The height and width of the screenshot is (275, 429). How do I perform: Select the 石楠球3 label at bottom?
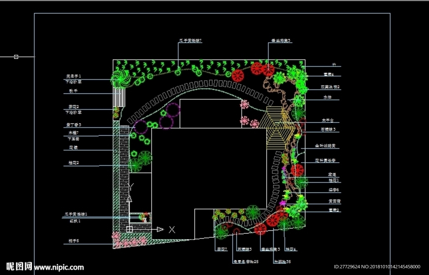(244, 249)
